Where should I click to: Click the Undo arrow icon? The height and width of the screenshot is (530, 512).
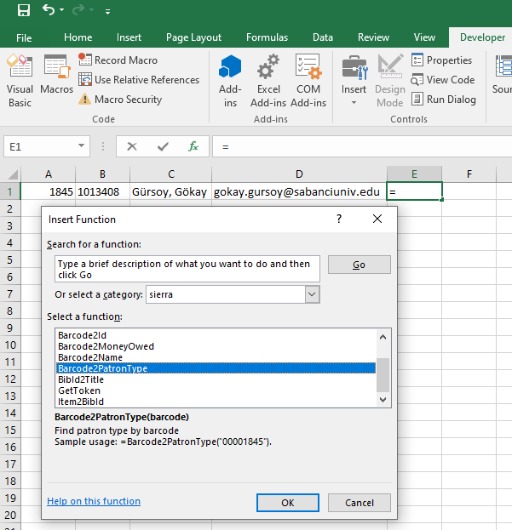pyautogui.click(x=49, y=10)
